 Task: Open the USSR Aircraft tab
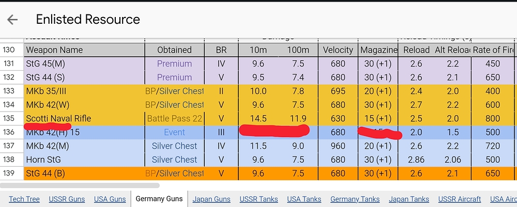[x=460, y=199]
